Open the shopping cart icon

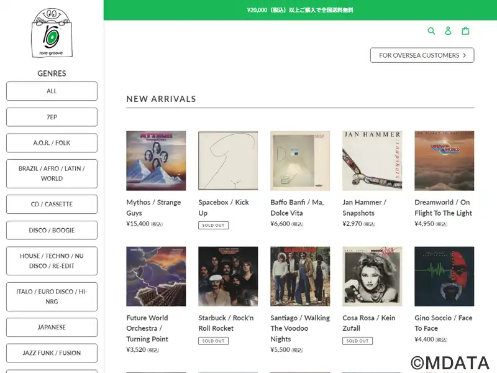(x=465, y=31)
